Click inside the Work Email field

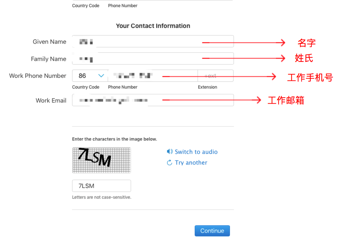(x=153, y=100)
